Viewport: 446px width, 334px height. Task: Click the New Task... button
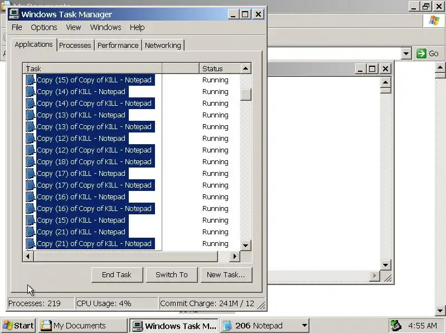tap(226, 274)
